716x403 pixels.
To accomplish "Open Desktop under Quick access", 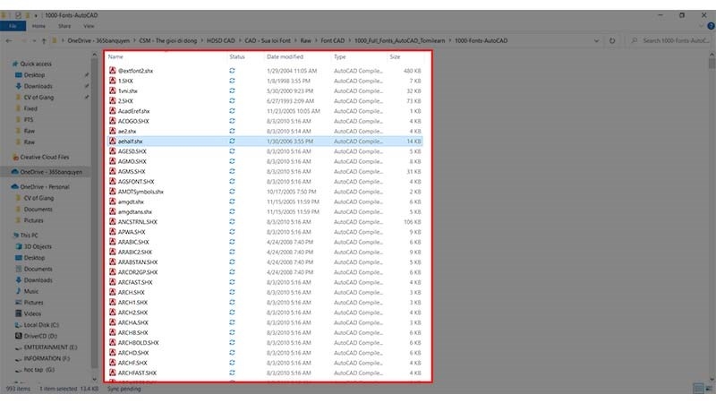I will [x=34, y=75].
